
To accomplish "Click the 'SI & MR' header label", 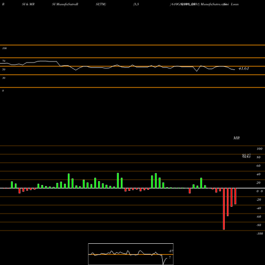I will point(28,4).
